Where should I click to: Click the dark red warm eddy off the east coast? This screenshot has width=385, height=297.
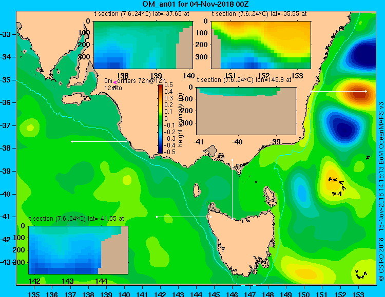tap(360, 93)
